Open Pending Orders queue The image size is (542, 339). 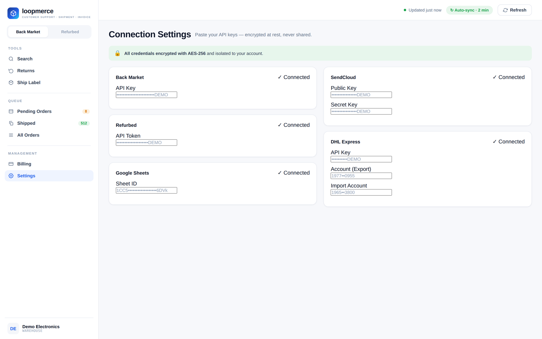(49, 112)
